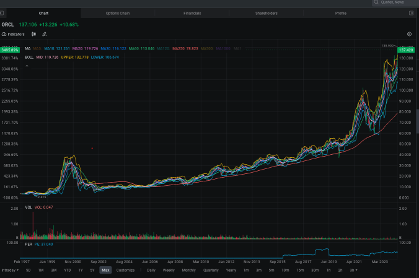Click the BOLL MID: 119.726 value

click(x=47, y=57)
